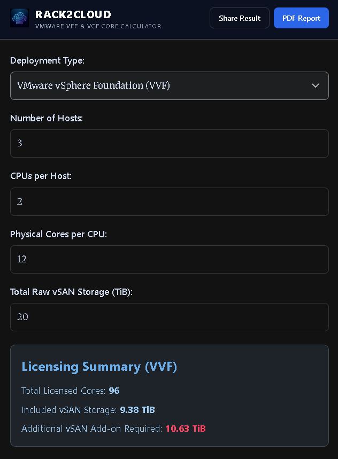Click the Licensing Summary (VVF) heading

[x=99, y=367]
